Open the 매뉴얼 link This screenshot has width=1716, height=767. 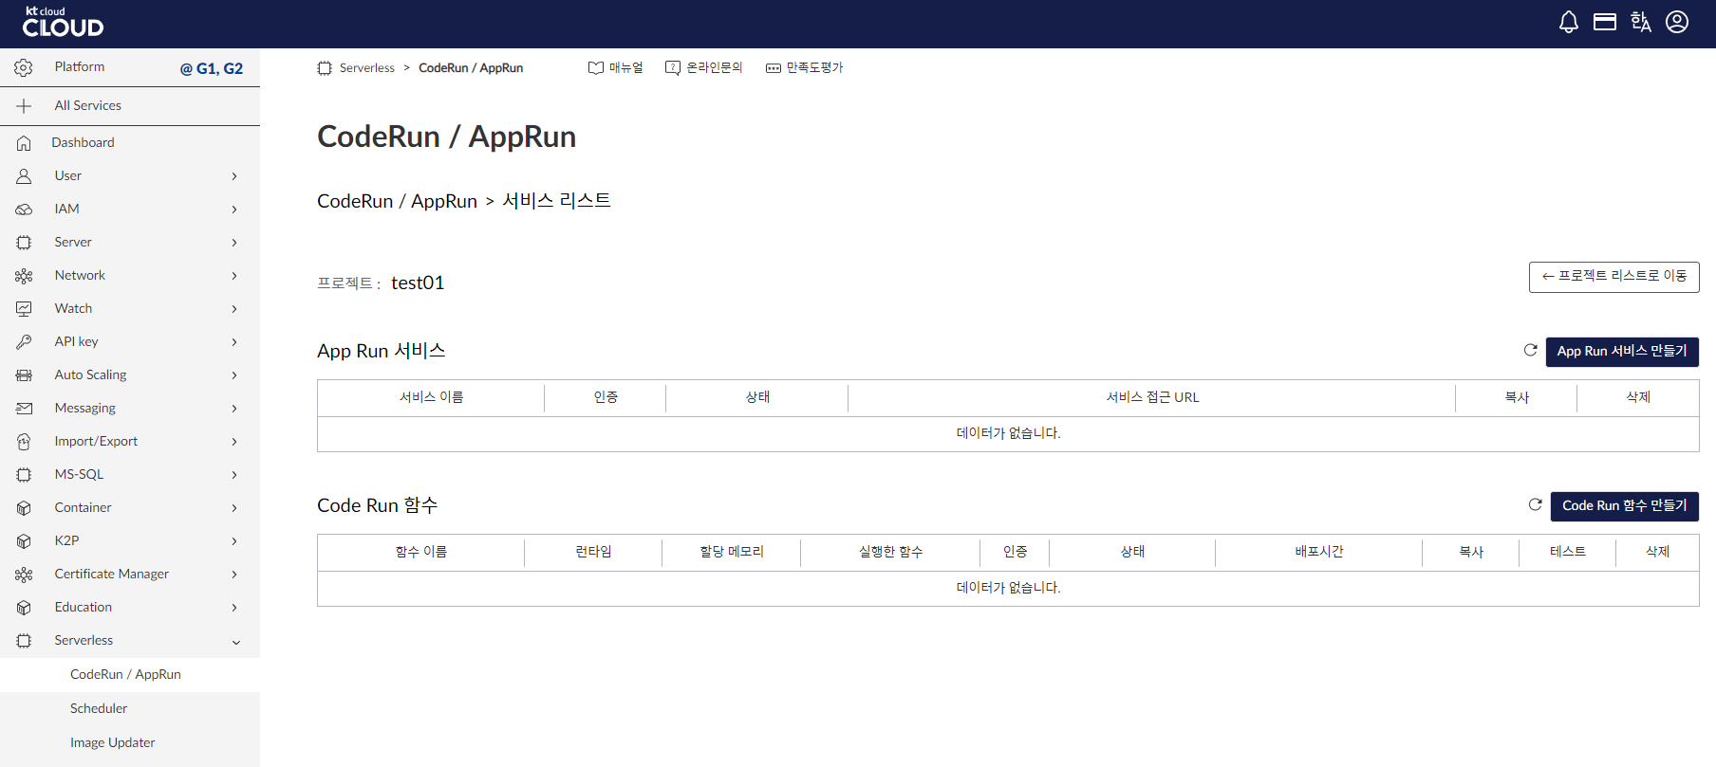point(625,67)
